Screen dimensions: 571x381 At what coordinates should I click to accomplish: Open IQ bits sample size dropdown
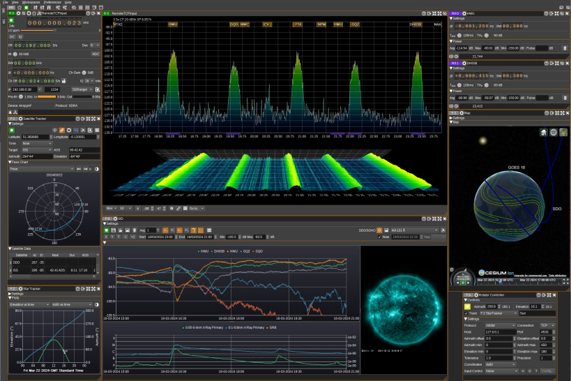coord(89,80)
